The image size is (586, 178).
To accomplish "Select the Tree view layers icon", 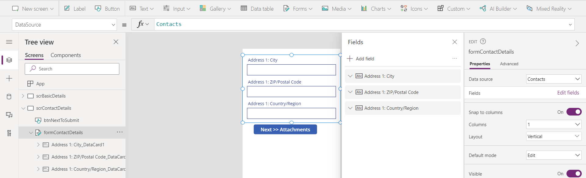I will pyautogui.click(x=9, y=60).
